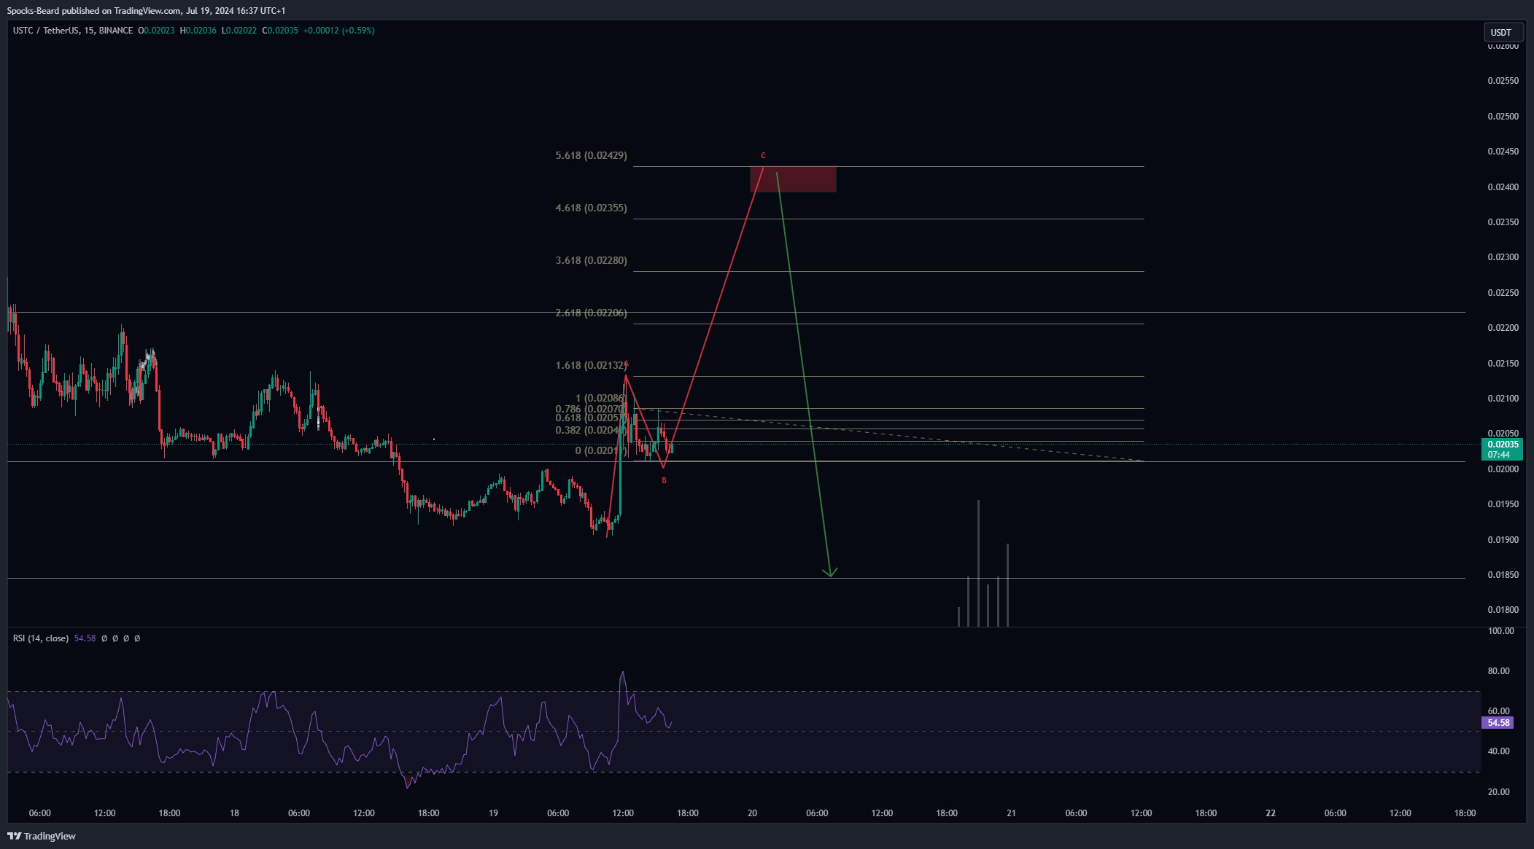
Task: Click the 0.02400 price axis label
Action: point(1503,187)
